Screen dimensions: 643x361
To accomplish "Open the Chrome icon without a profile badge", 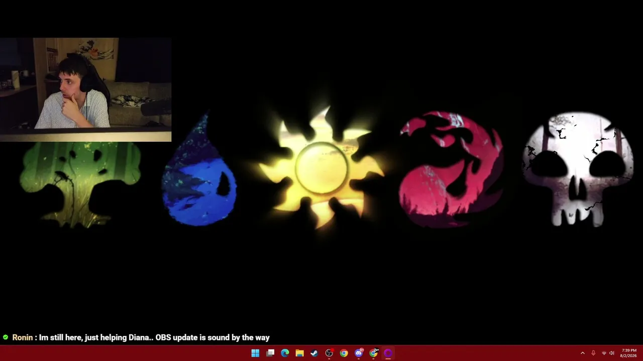I will click(x=344, y=353).
